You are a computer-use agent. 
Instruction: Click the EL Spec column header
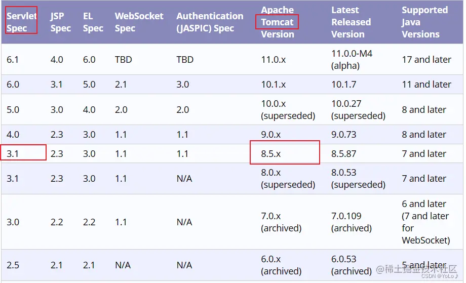point(93,22)
